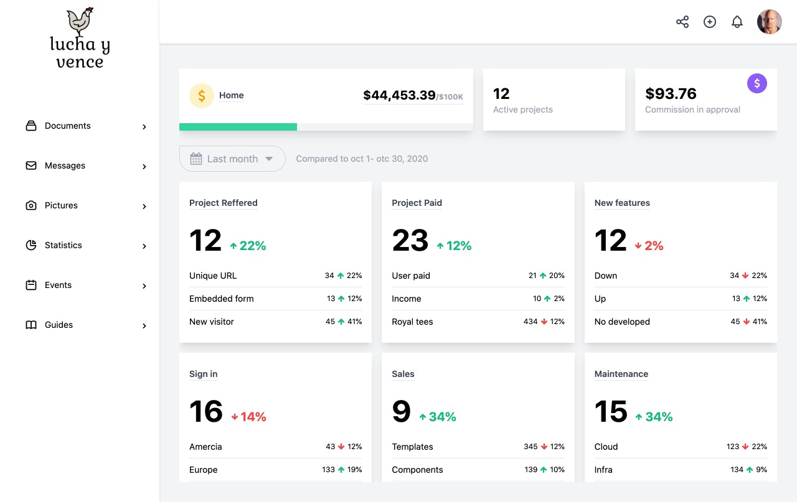This screenshot has width=797, height=502.
Task: Expand the Events sidebar section
Action: [144, 286]
